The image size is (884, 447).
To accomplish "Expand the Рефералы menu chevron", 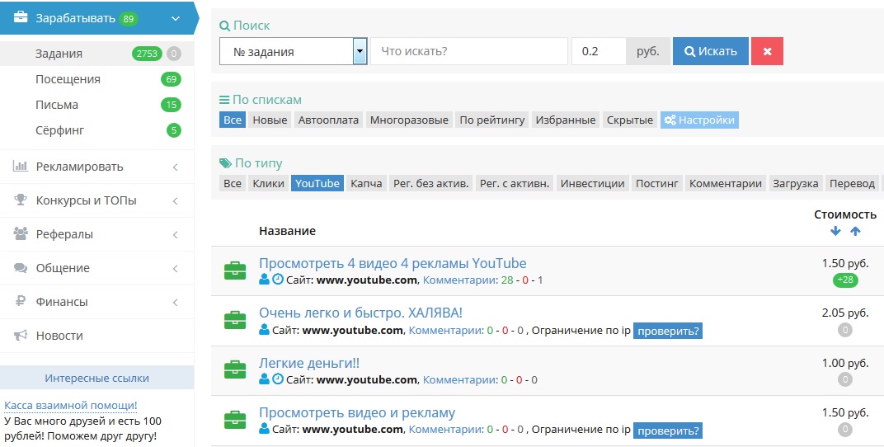I will click(x=176, y=234).
